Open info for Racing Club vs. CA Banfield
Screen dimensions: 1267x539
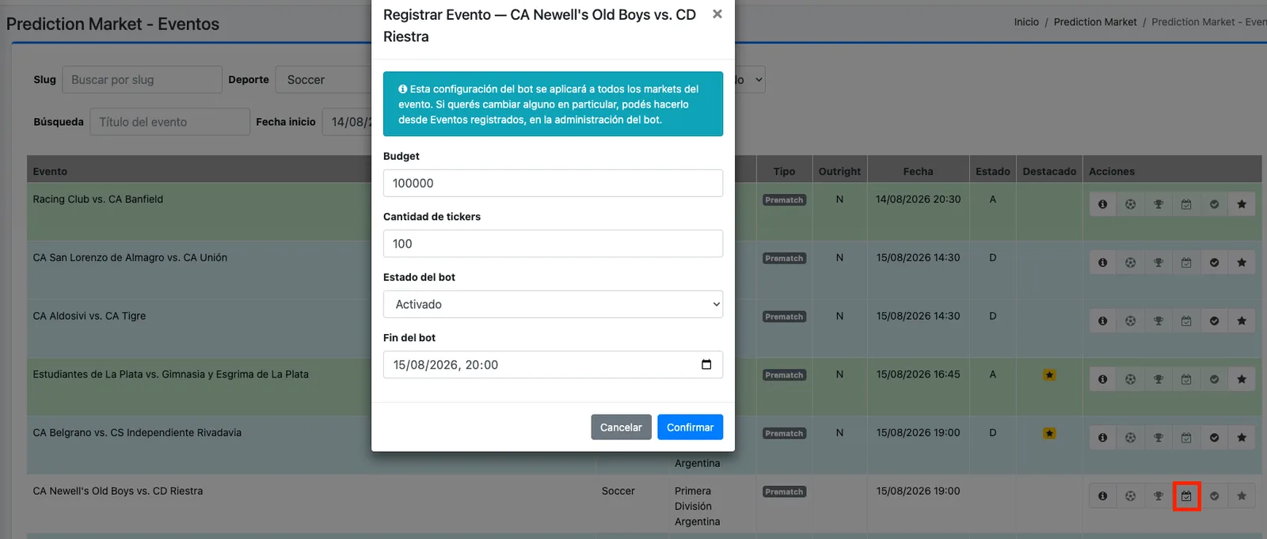coord(1102,204)
